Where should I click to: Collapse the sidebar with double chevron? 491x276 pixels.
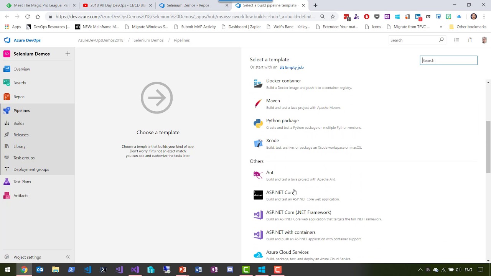(68, 257)
